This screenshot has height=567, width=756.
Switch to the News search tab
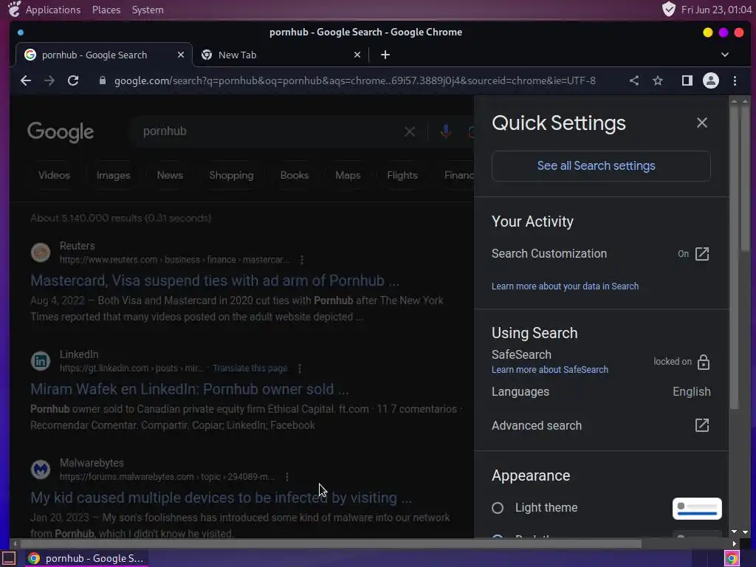(170, 176)
